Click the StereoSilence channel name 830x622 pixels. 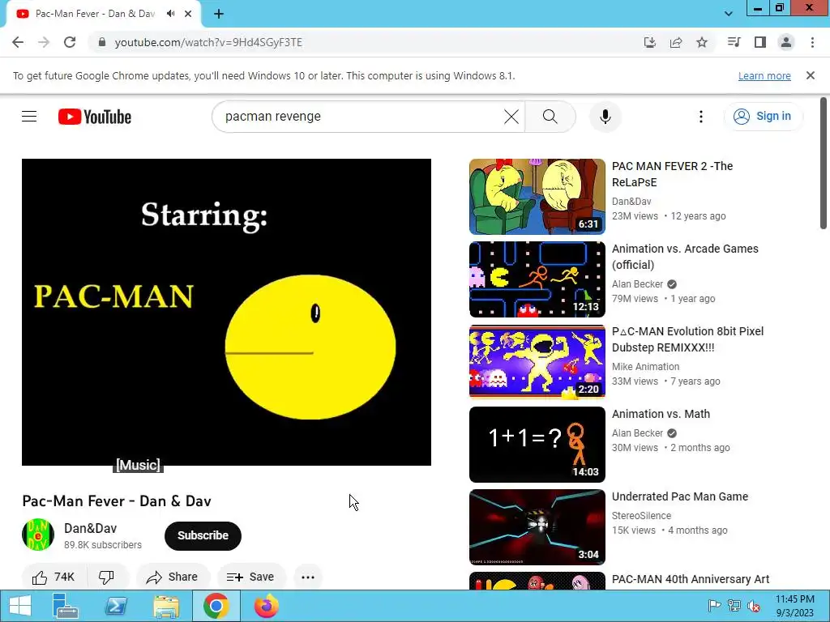pyautogui.click(x=641, y=516)
